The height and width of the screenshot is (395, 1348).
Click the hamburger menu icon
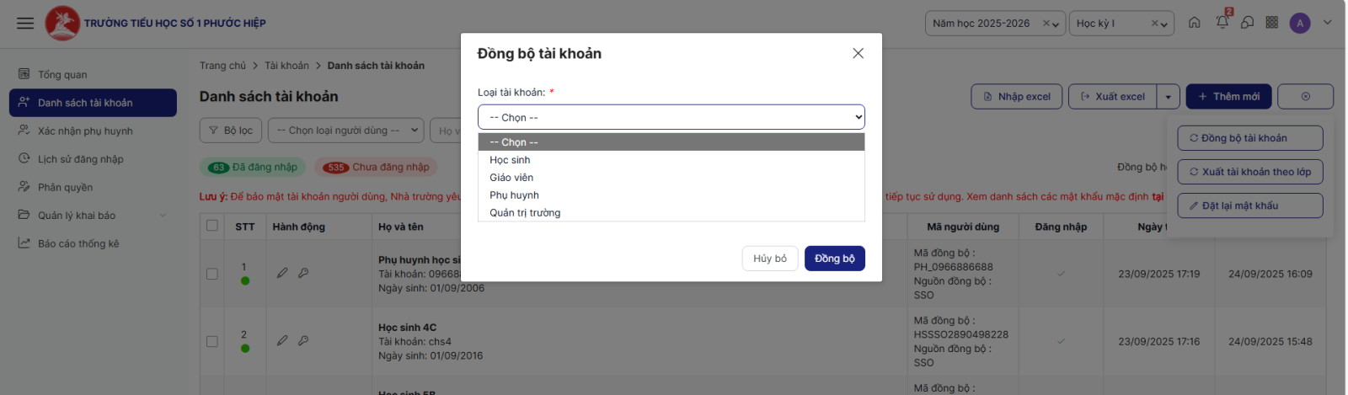coord(25,23)
